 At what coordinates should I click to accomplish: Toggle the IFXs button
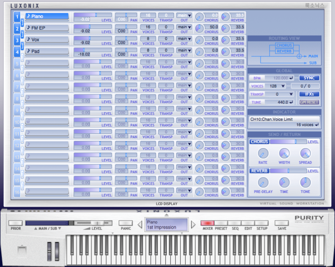[309, 94]
